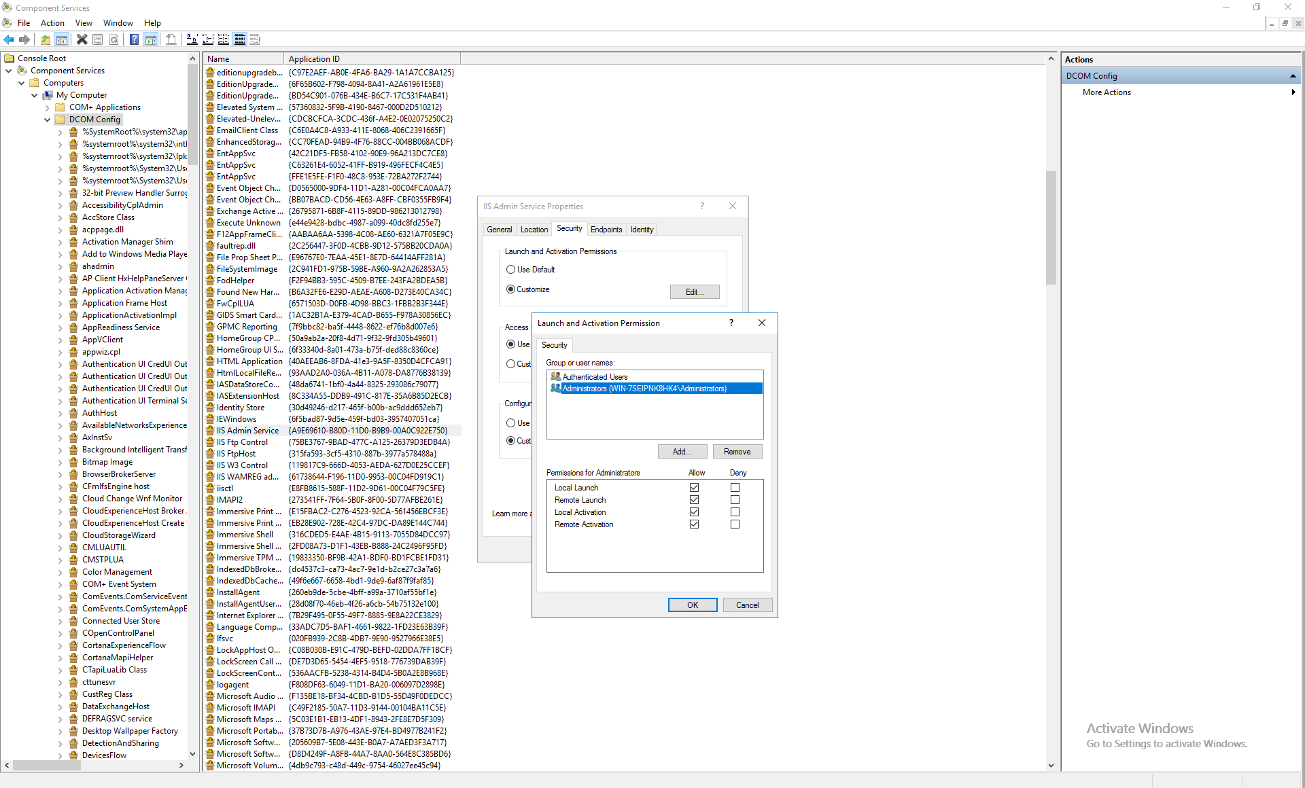
Task: Click the Delete (X) toolbar icon
Action: 82,39
